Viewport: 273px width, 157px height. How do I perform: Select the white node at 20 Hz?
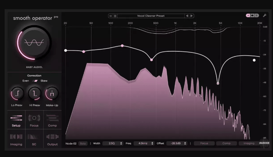tap(65, 50)
